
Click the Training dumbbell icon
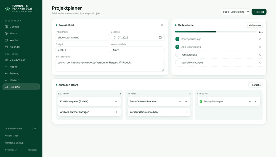pos(6,73)
